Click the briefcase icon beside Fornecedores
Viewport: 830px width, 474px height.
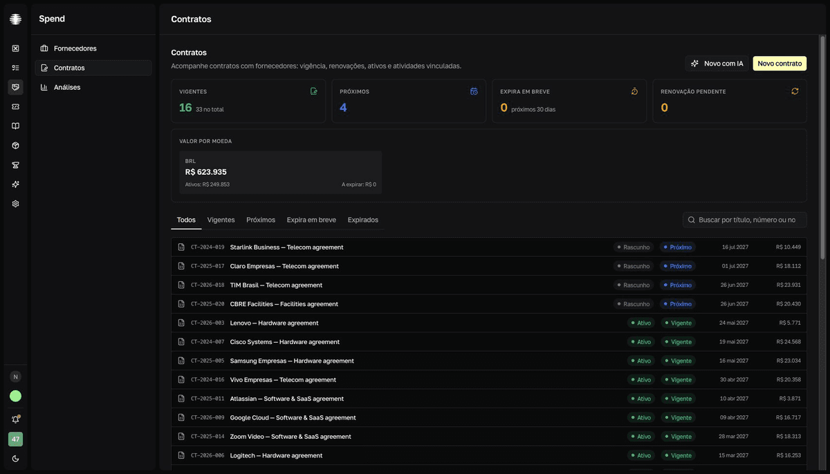click(44, 48)
